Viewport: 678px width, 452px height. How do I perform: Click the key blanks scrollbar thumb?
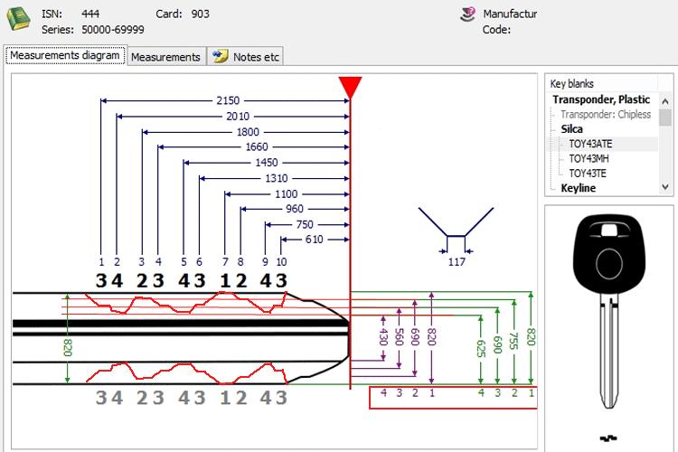[665, 118]
